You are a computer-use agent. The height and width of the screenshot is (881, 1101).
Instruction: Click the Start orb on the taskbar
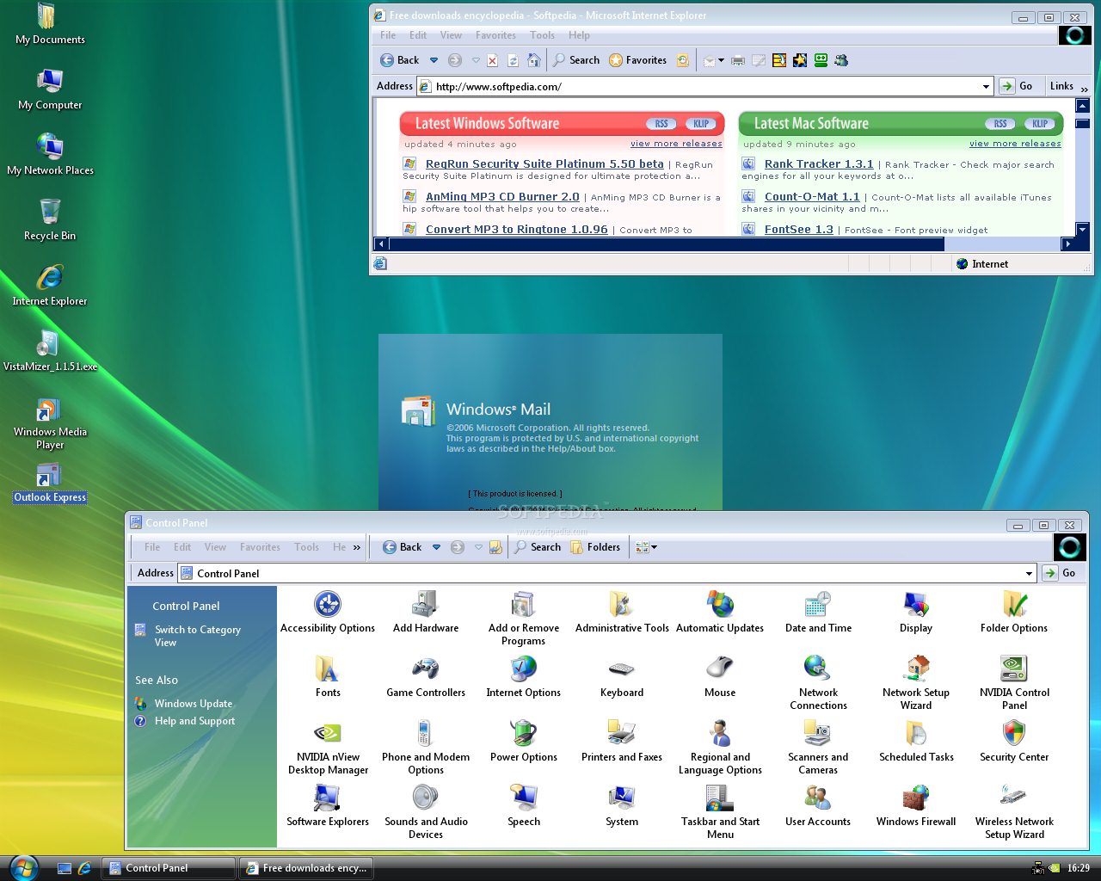23,867
